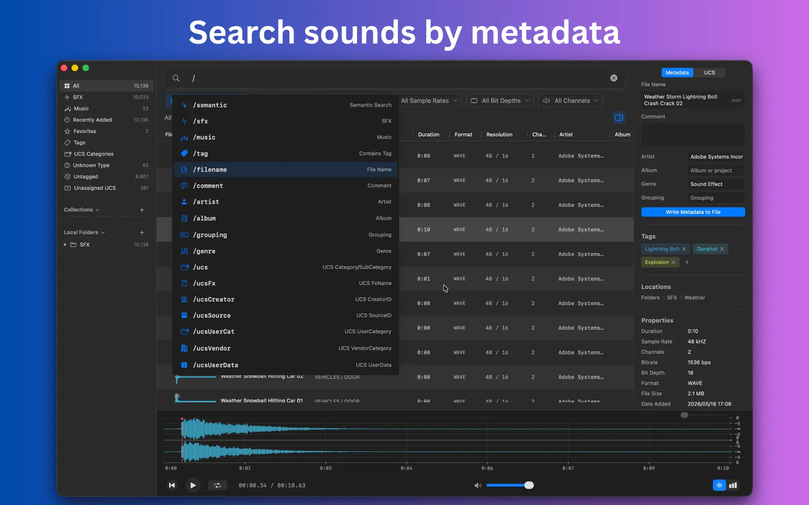
Task: Edit the Album field
Action: pyautogui.click(x=716, y=170)
